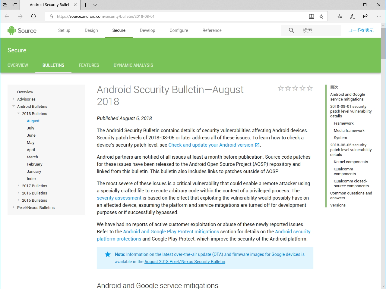
Task: Toggle Reading view for this page
Action: [x=311, y=16]
